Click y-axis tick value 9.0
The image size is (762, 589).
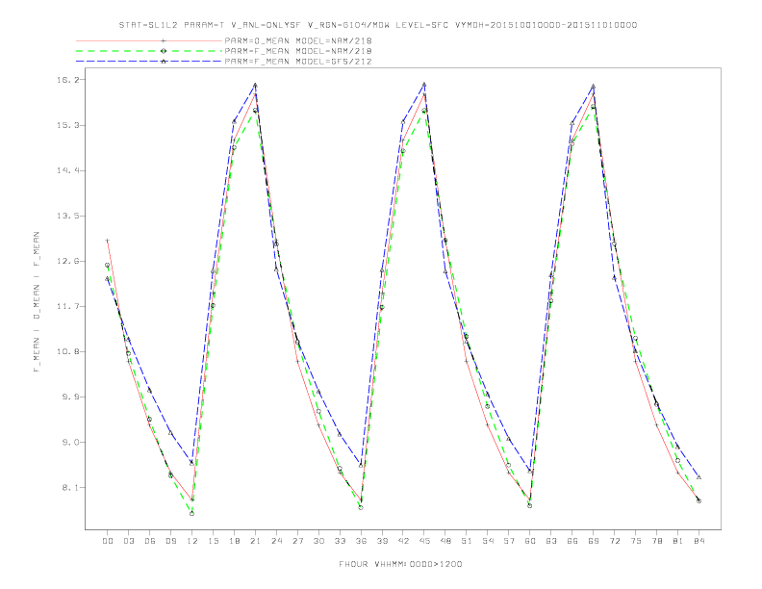point(70,443)
